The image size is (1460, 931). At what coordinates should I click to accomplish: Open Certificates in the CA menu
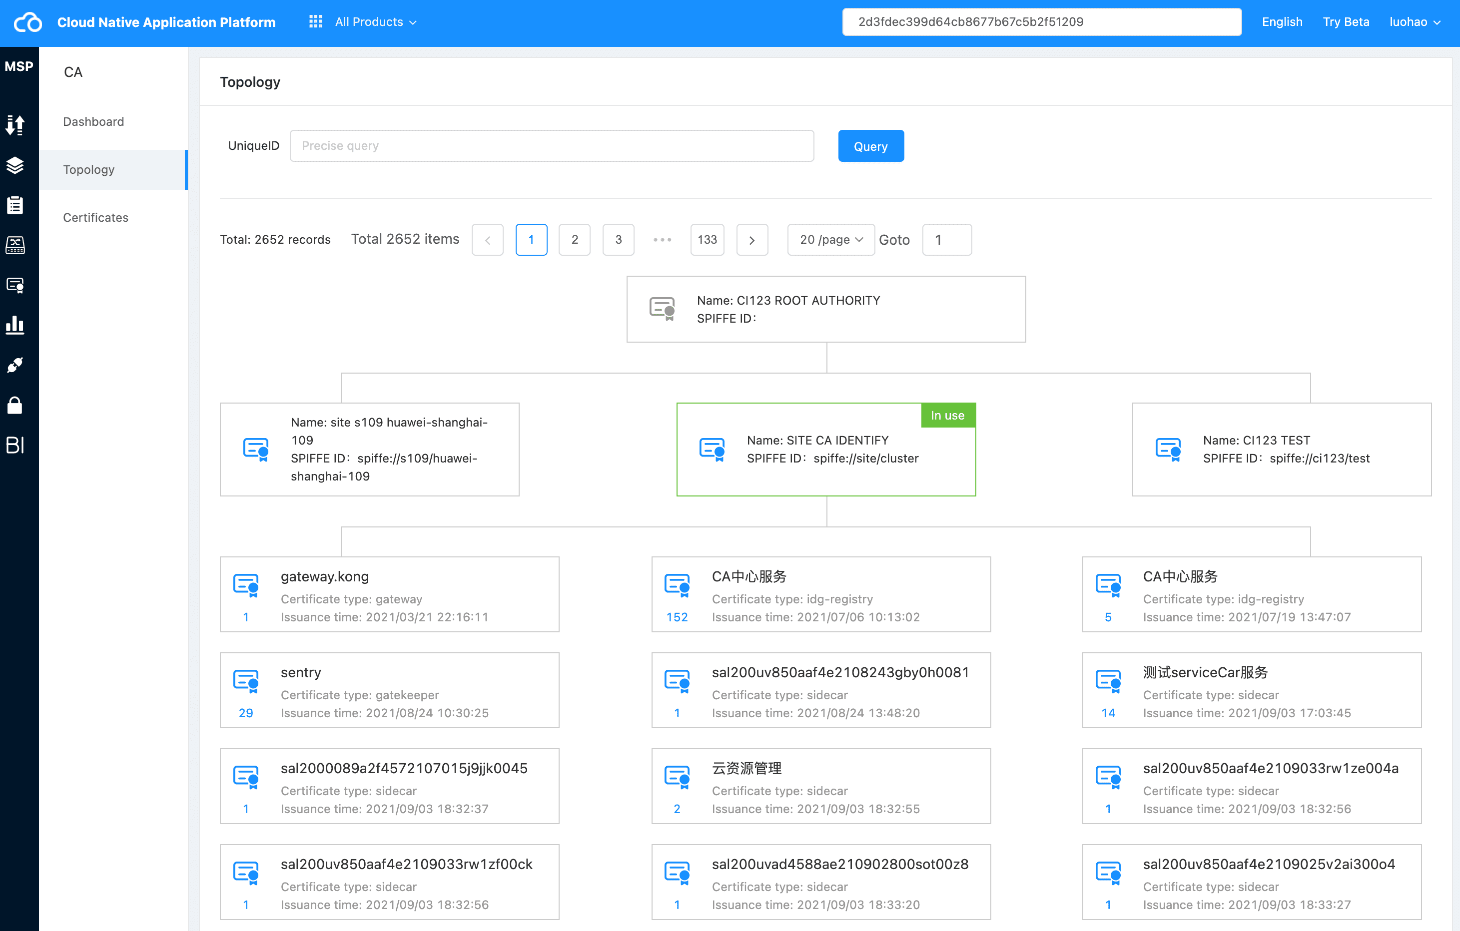pyautogui.click(x=96, y=218)
